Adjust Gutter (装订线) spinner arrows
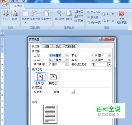 coord(67,64)
